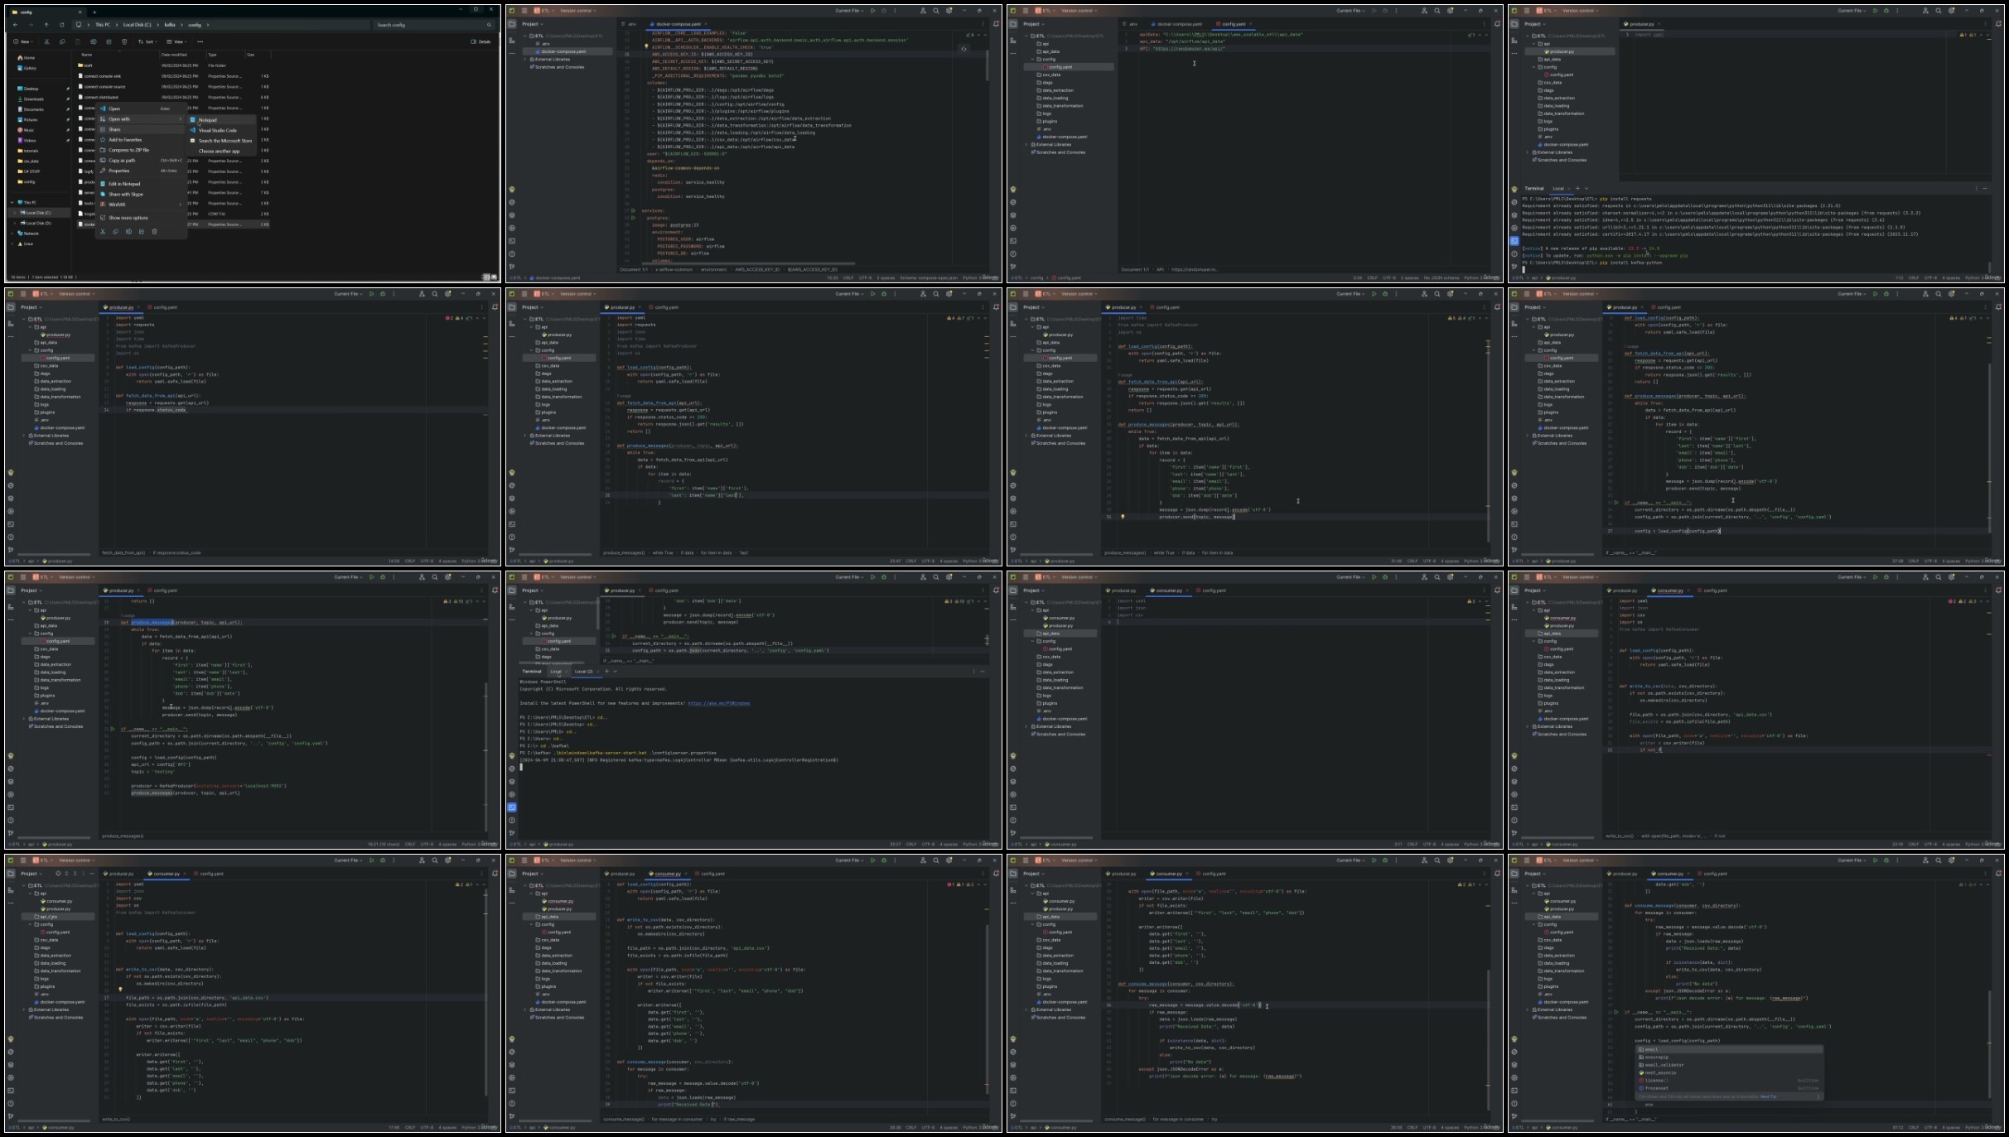The width and height of the screenshot is (2009, 1137).
Task: Open the Version control dropdown in pip install thumbnail
Action: (1580, 11)
